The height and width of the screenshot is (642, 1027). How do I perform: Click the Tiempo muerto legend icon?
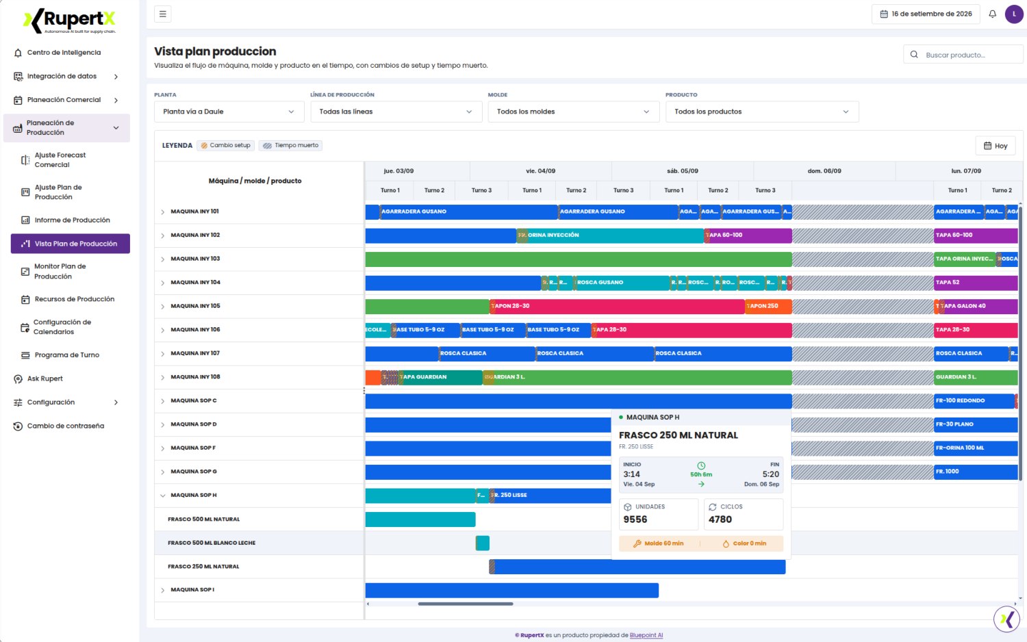point(268,146)
